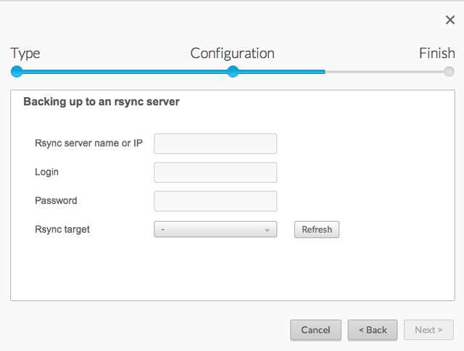Select the Finish step label
Screen dimensions: 464x351
[436, 54]
